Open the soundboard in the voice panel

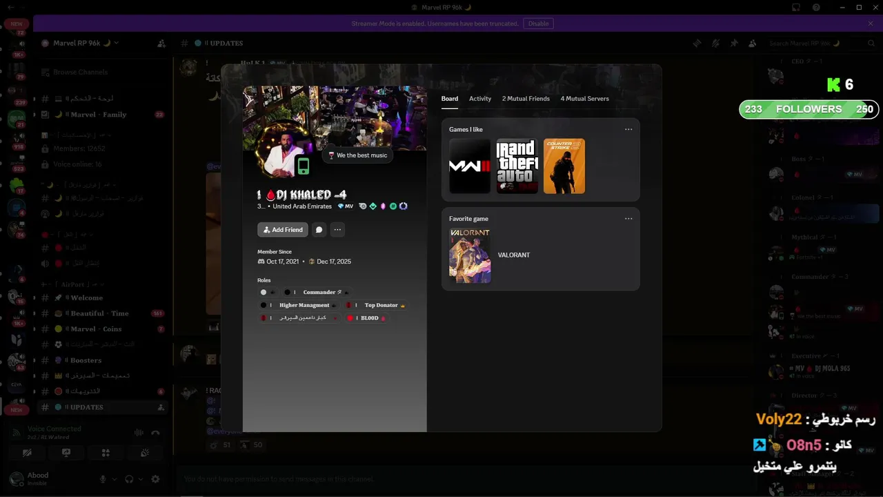145,453
